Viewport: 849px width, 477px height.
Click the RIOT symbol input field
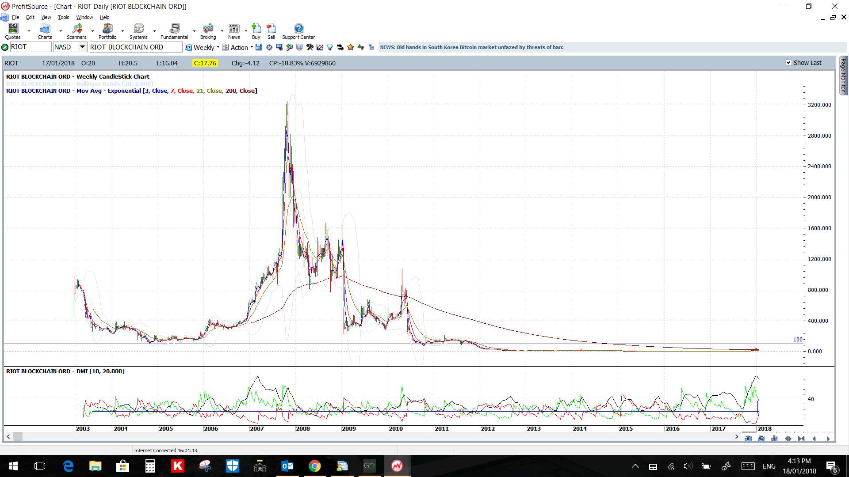click(31, 47)
